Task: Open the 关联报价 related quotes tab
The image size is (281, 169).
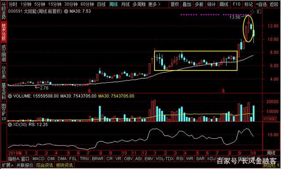Action: pos(25,165)
